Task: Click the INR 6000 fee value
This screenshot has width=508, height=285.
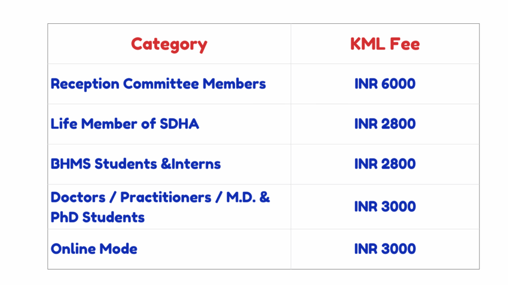Action: pos(385,84)
